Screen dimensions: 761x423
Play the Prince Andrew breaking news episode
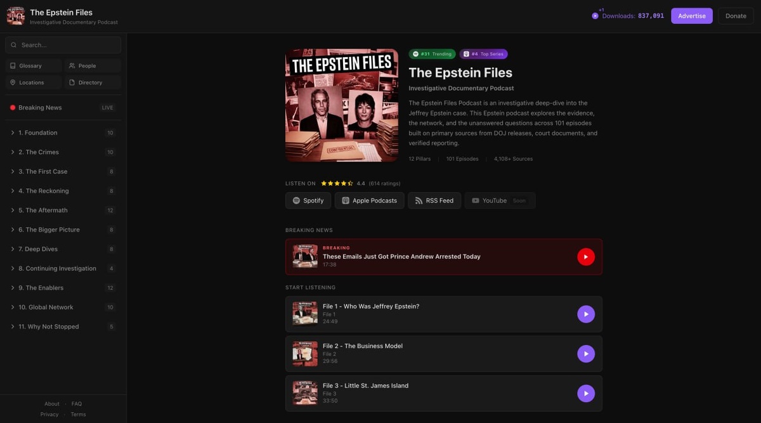coord(586,257)
